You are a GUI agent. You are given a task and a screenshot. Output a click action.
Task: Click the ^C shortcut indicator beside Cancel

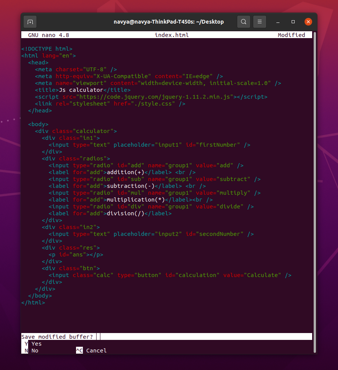click(79, 350)
